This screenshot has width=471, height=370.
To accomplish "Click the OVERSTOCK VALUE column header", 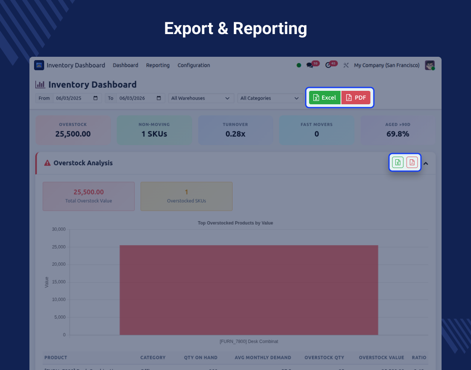I will click(x=381, y=357).
